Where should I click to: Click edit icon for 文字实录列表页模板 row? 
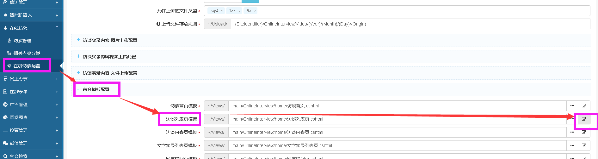pyautogui.click(x=584, y=145)
